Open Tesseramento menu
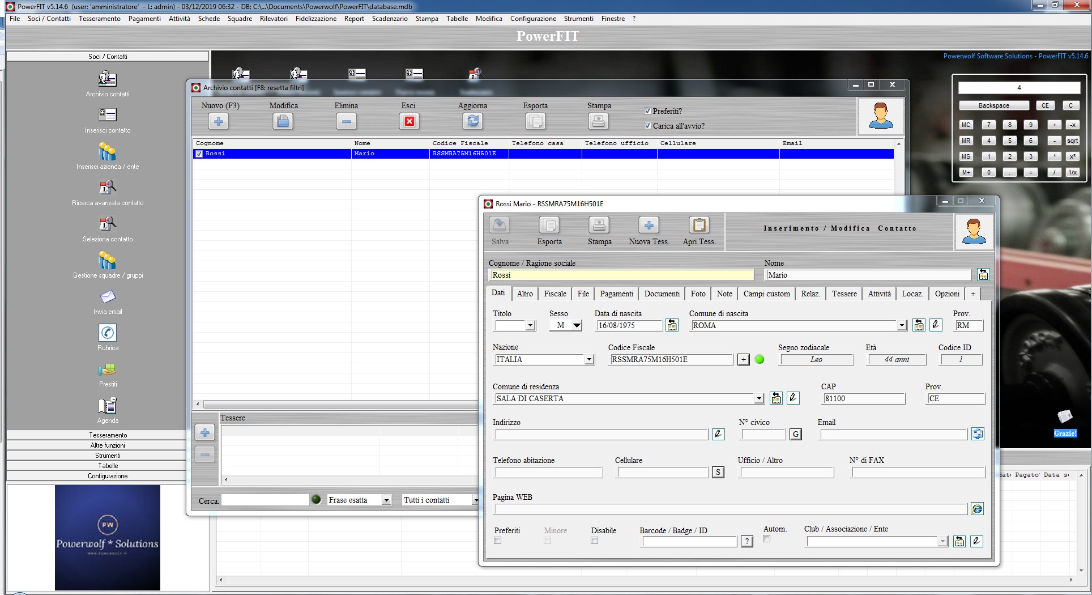 [100, 19]
